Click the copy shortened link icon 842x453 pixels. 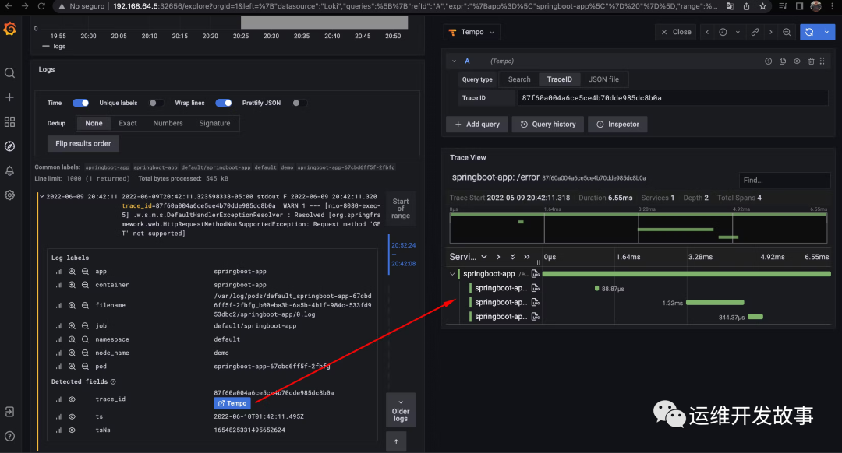[755, 32]
